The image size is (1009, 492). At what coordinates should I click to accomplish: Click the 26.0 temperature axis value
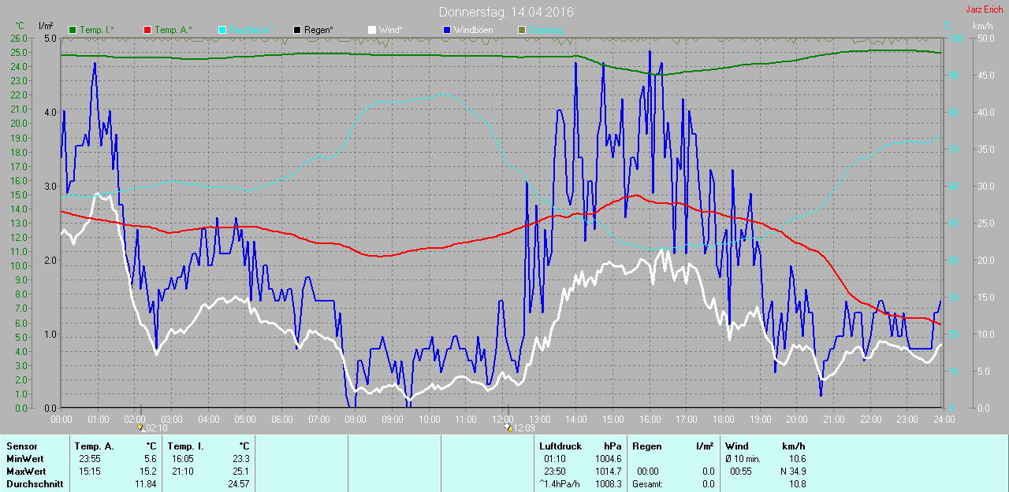pos(19,38)
